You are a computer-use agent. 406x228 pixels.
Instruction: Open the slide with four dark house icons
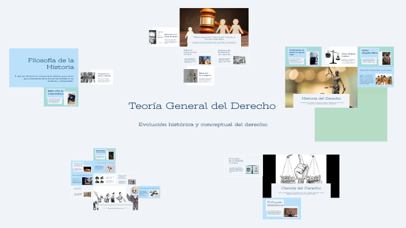[104, 179]
